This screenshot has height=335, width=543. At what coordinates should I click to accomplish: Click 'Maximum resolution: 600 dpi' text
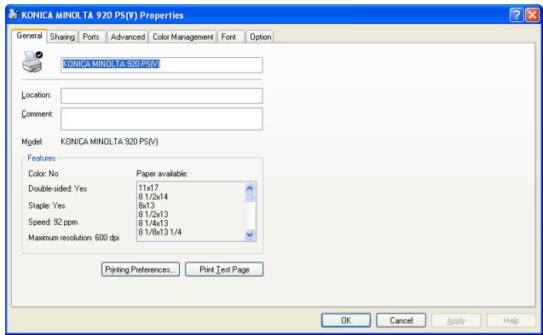74,238
